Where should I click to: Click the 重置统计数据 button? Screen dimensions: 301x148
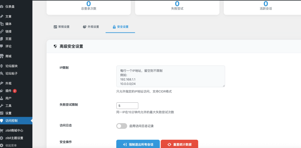coord(179,144)
